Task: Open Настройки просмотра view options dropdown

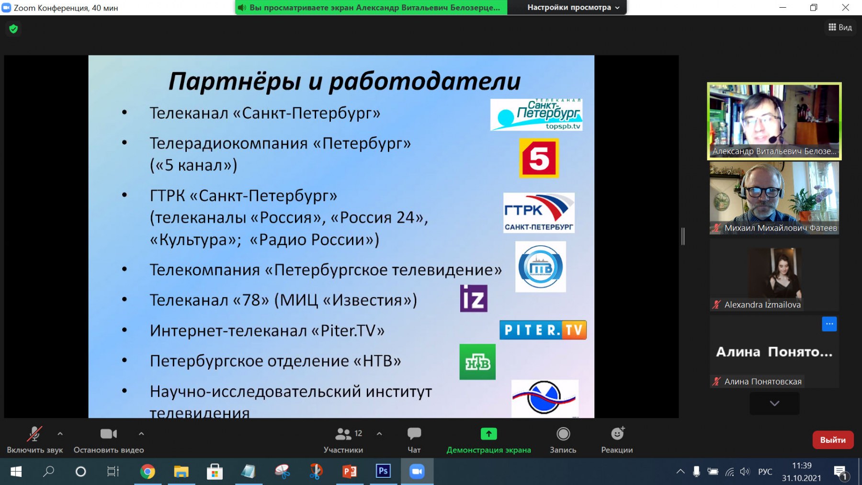Action: point(573,7)
